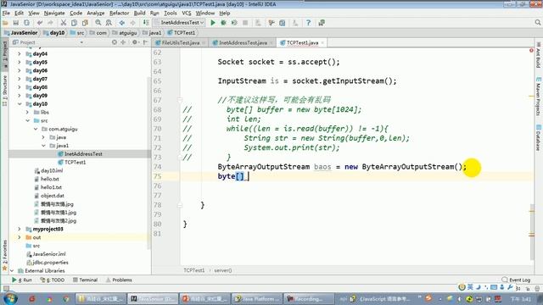Click the navigate Back arrow icon

click(122, 23)
